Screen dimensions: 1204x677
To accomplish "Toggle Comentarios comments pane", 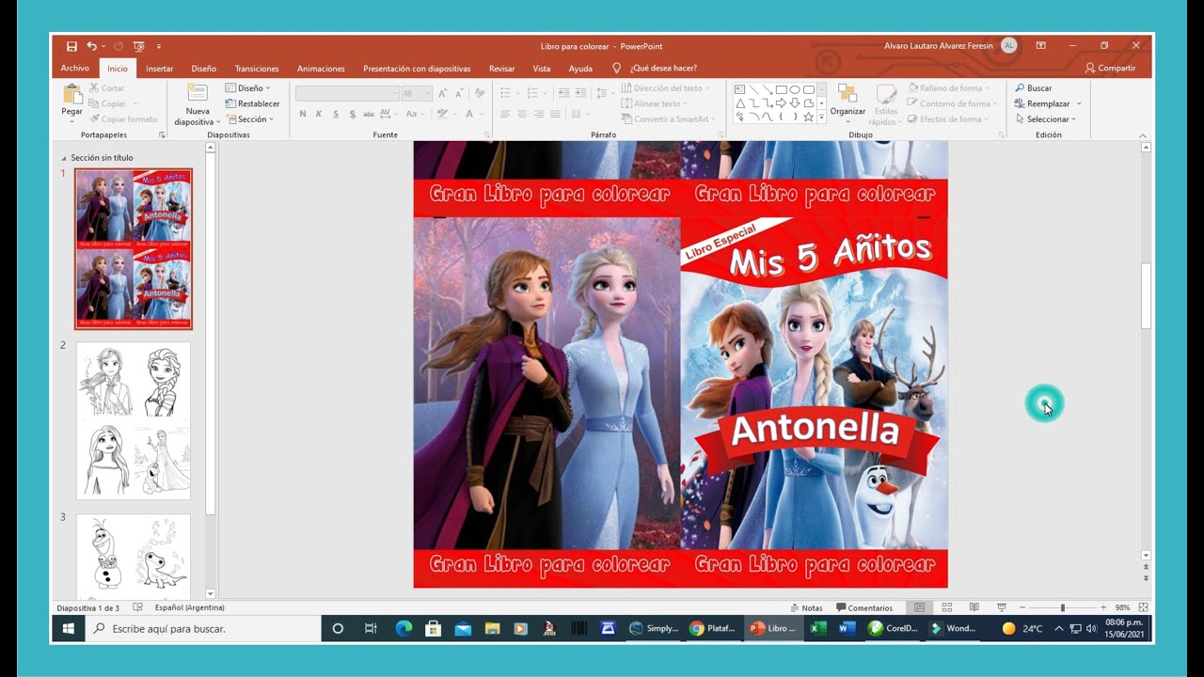I will 864,607.
